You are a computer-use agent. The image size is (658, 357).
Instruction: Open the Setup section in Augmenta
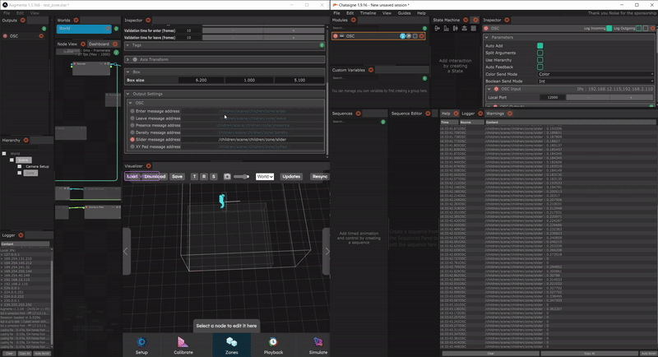point(141,345)
